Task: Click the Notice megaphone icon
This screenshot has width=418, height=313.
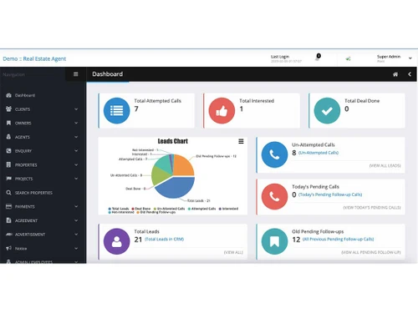Action: [x=8, y=248]
